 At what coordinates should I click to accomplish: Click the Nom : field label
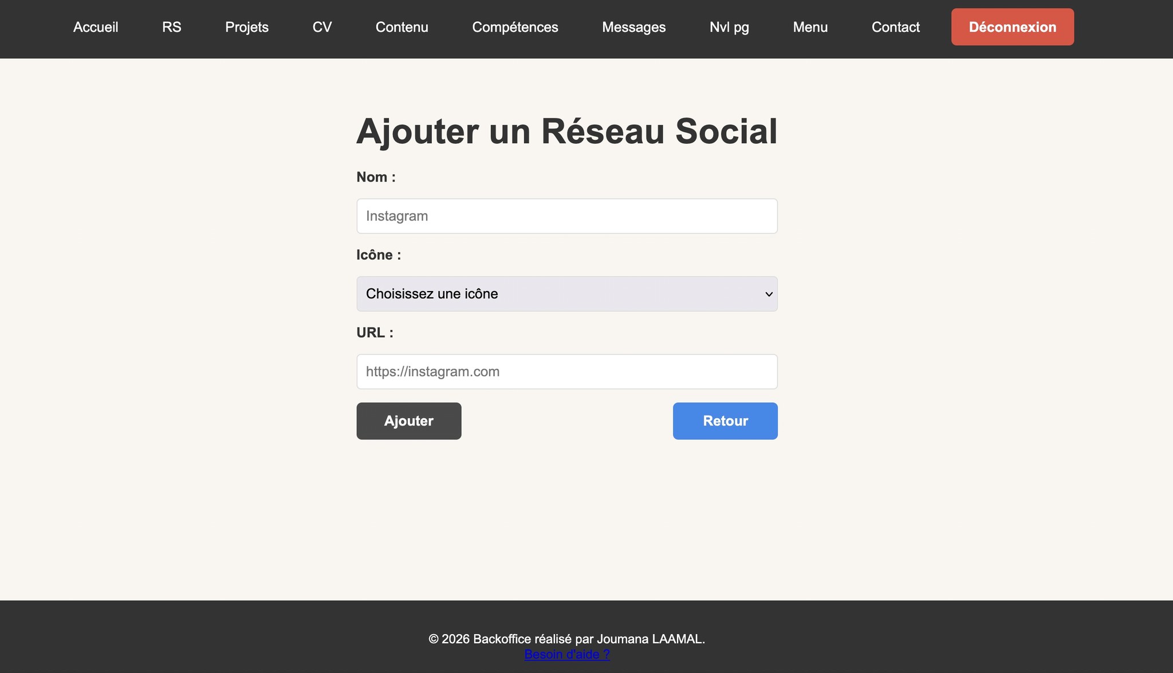click(x=376, y=177)
